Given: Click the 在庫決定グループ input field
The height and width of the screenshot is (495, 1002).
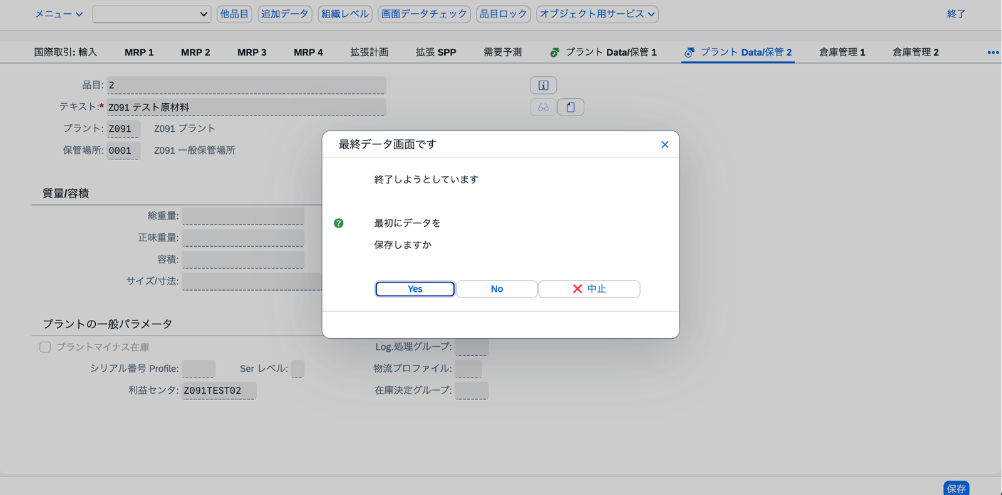Looking at the screenshot, I should tap(472, 391).
